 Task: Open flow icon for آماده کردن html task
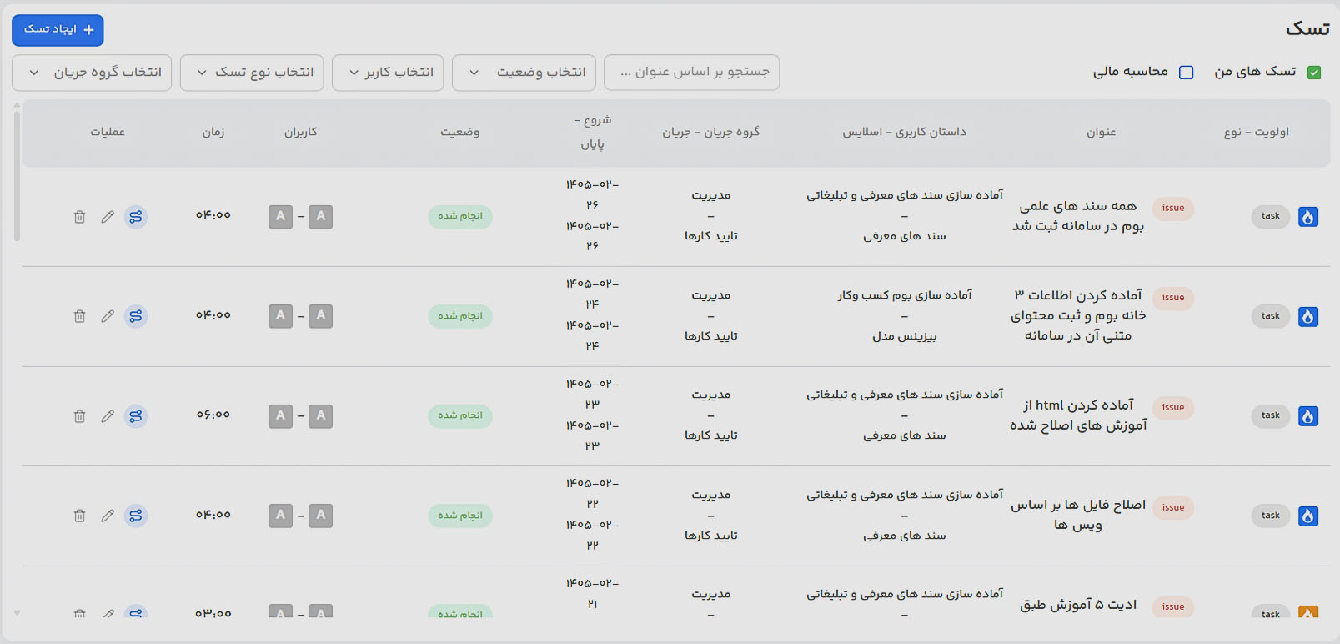click(136, 415)
